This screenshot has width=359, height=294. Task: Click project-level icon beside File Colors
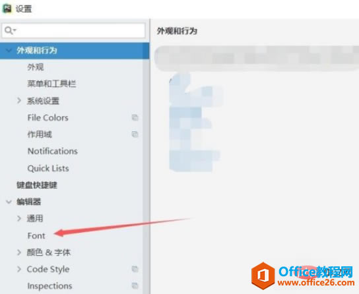click(135, 117)
